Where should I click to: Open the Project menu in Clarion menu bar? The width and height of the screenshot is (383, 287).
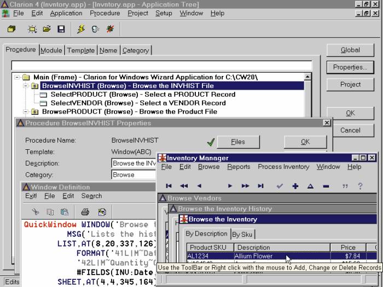click(138, 13)
